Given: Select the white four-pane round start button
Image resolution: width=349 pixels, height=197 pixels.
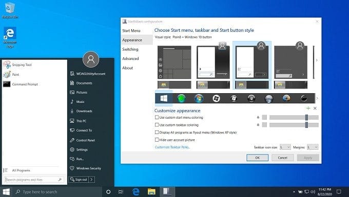Looking at the screenshot, I should tap(216, 98).
